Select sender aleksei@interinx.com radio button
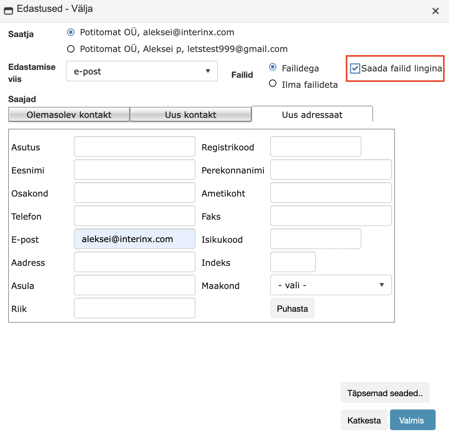Image resolution: width=449 pixels, height=435 pixels. tap(71, 32)
